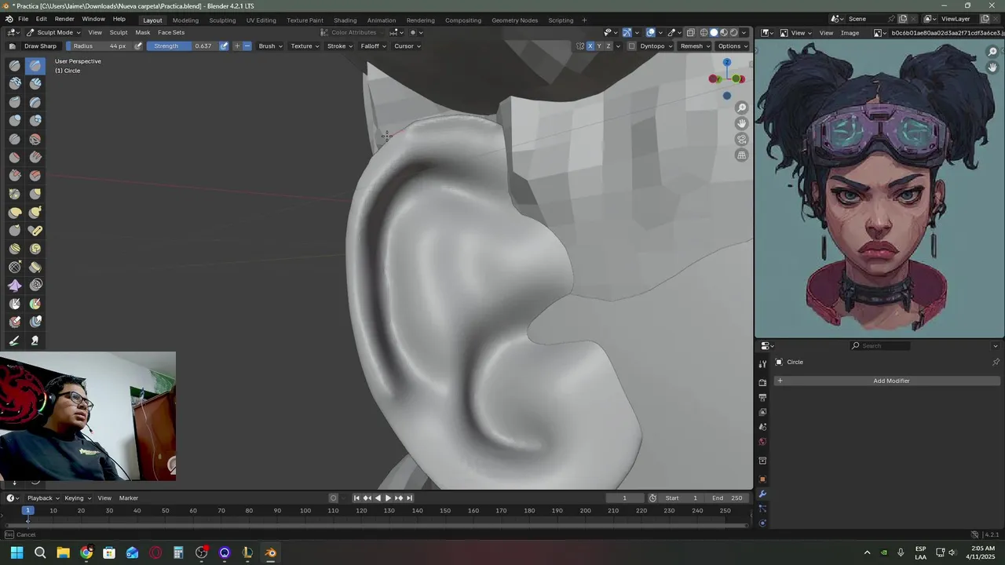Screen dimensions: 1005x565
Task: Open Tool properties tab icon
Action: [x=762, y=364]
